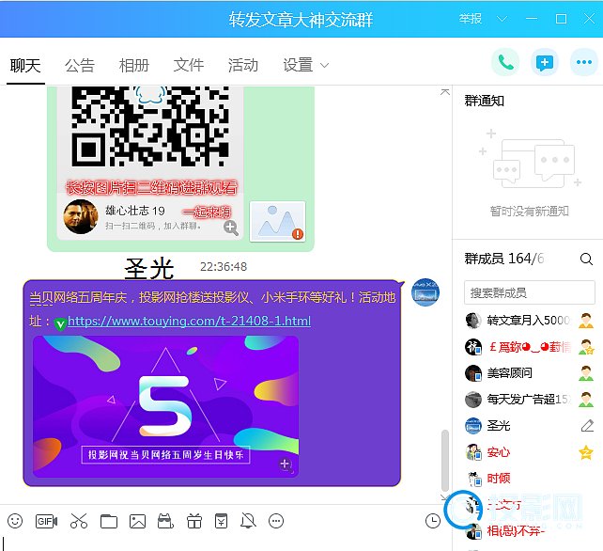Open the red packet yen icon
The width and height of the screenshot is (603, 551).
click(x=221, y=521)
